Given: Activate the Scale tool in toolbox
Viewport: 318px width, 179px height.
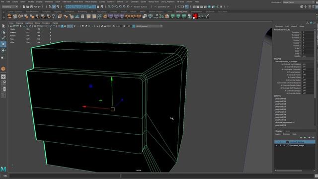Looking at the screenshot, I should 2,58.
